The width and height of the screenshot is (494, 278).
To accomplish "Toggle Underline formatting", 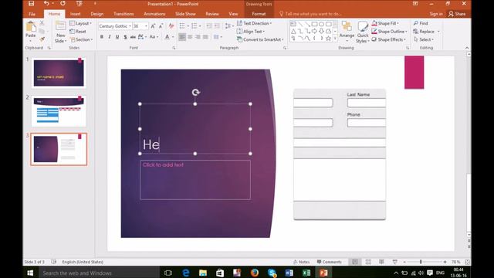I will (117, 37).
